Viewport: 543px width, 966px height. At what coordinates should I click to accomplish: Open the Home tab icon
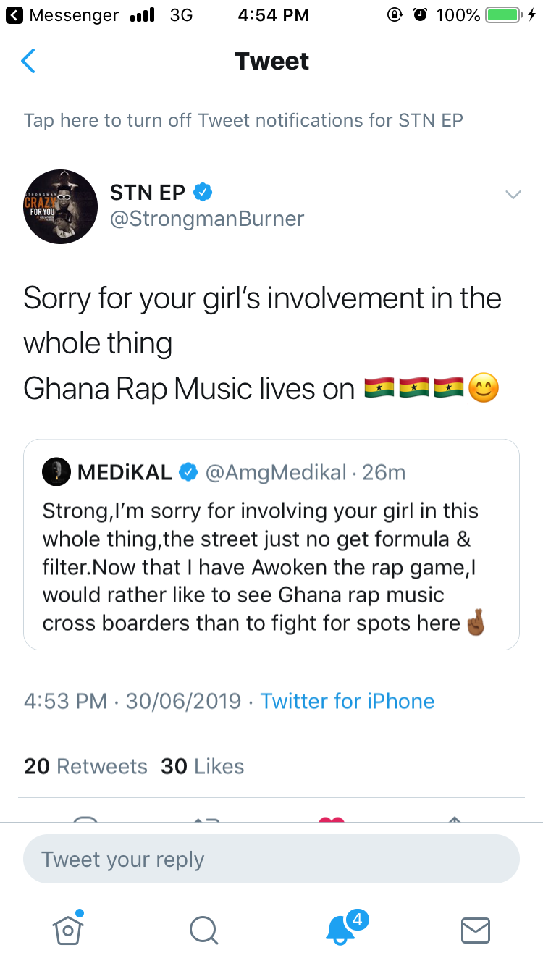click(x=67, y=929)
